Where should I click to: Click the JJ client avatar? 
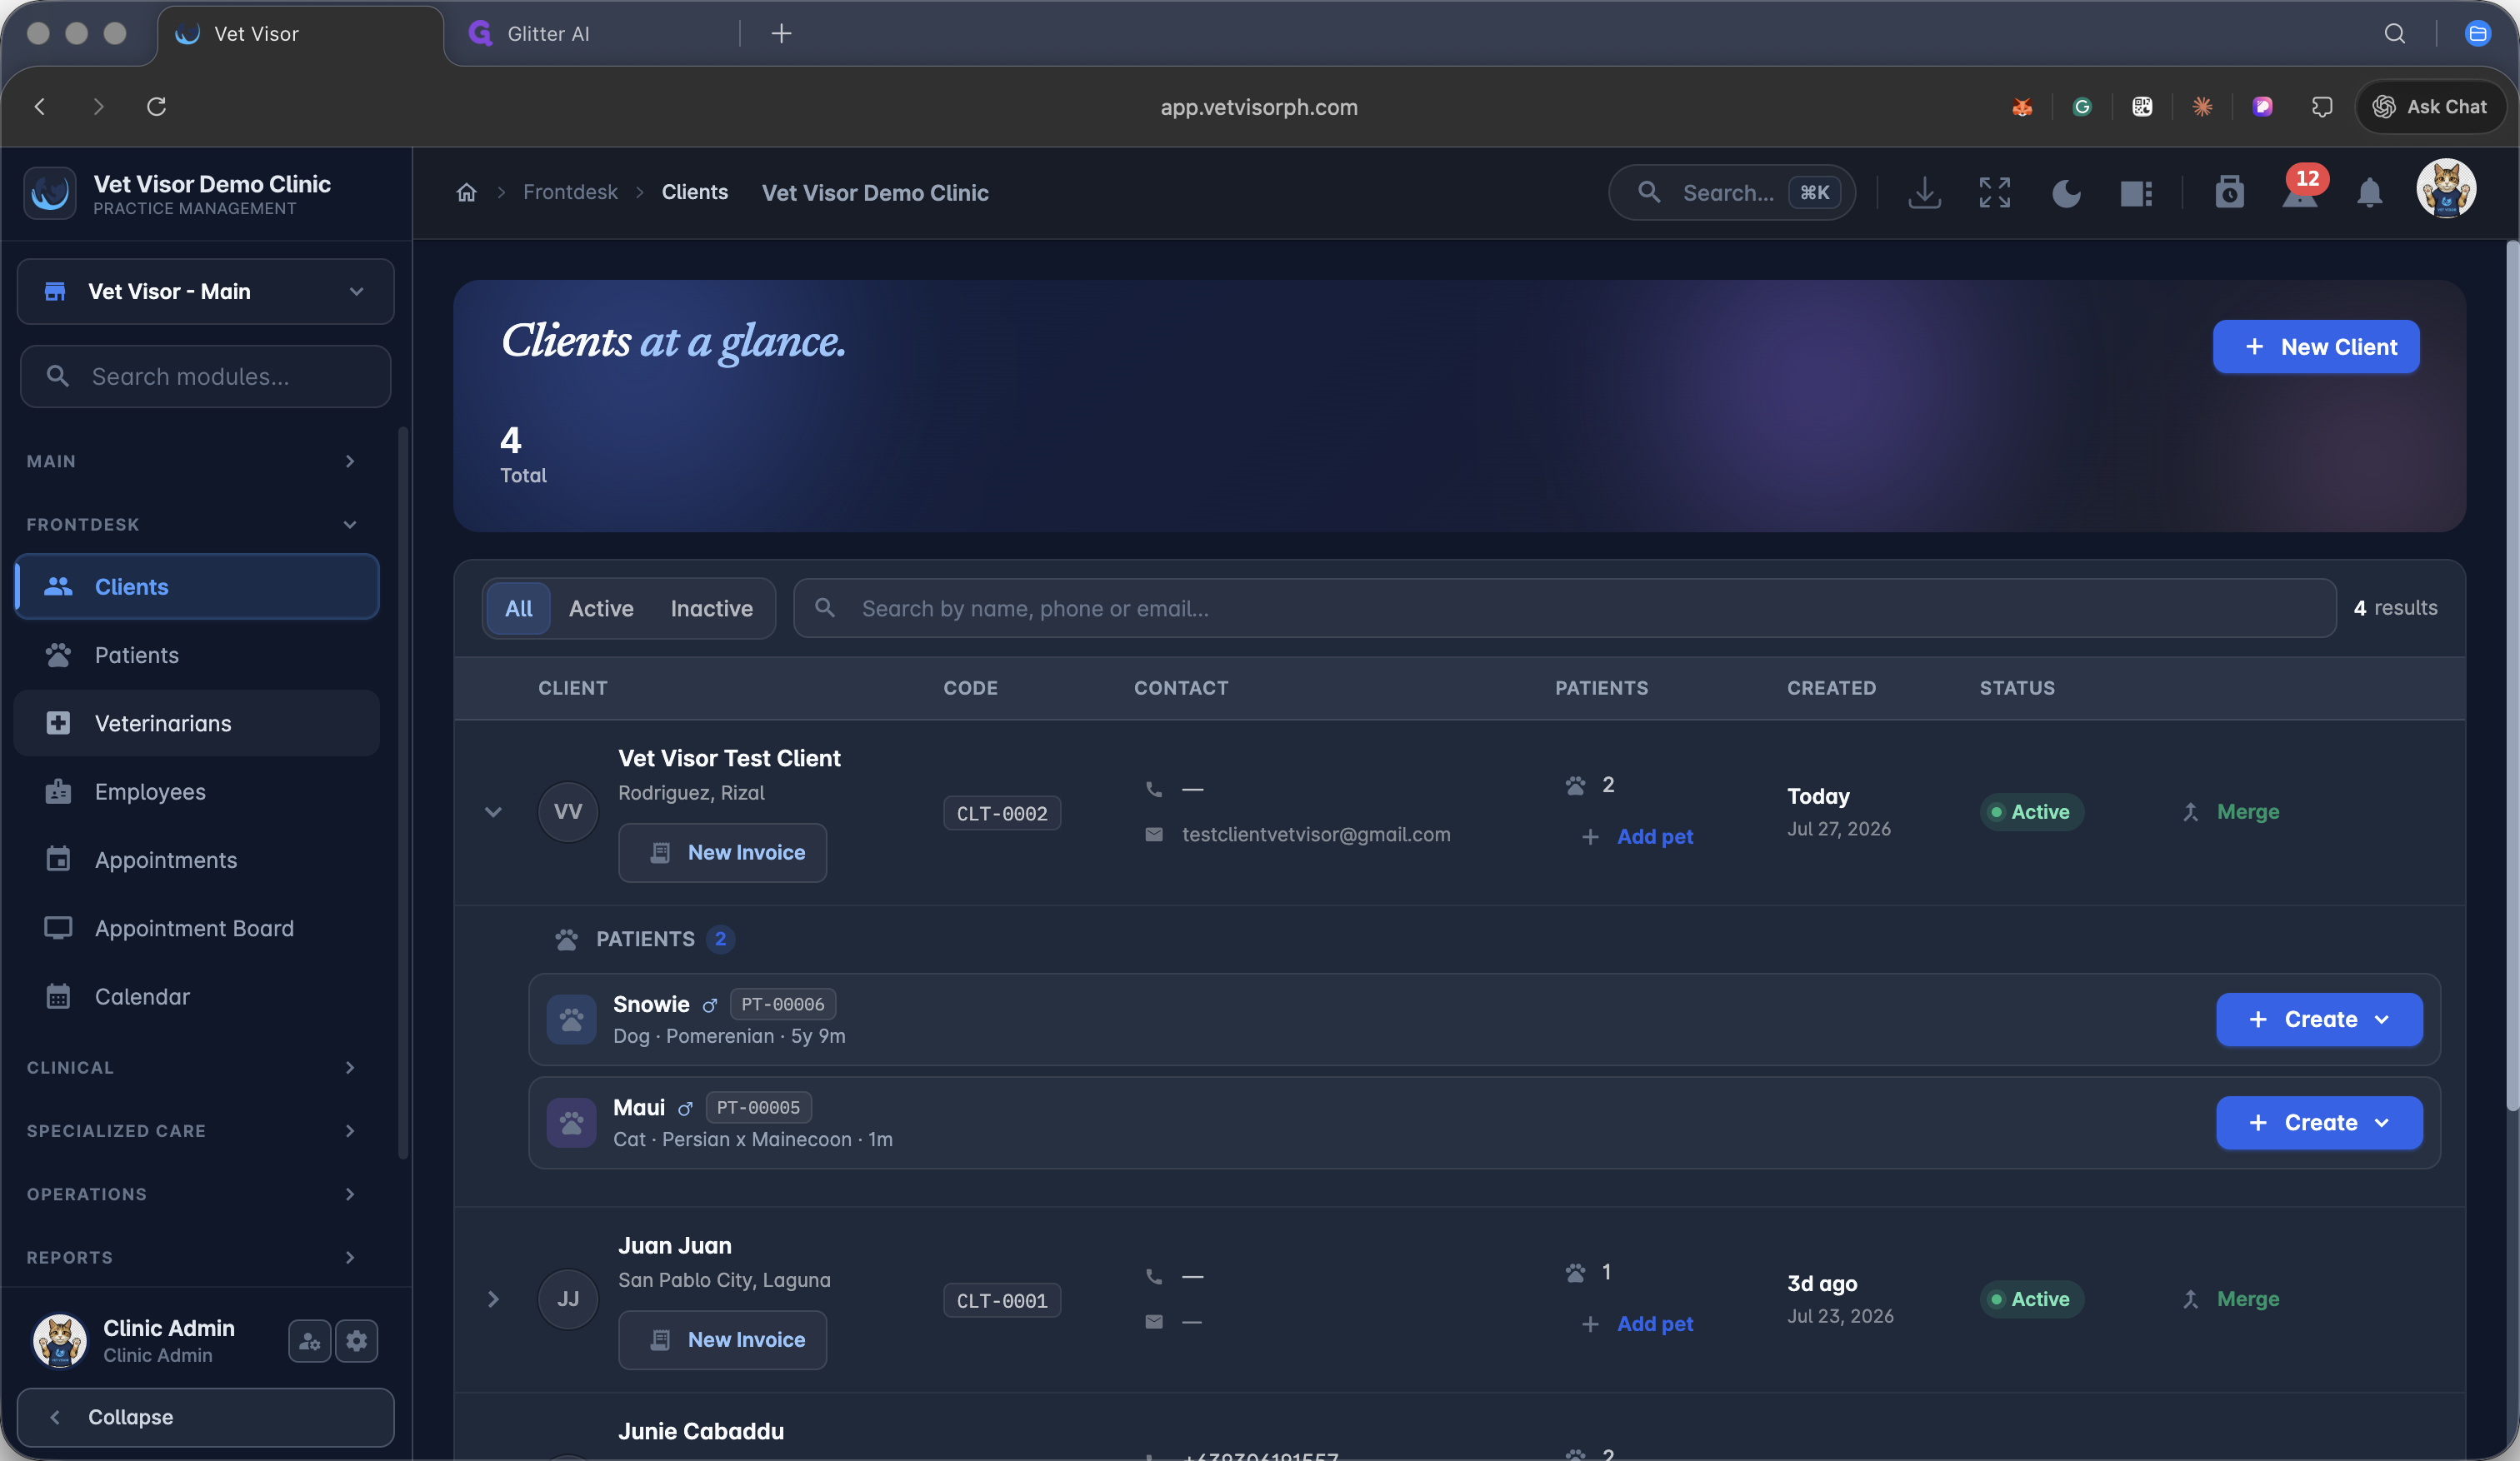[x=568, y=1299]
